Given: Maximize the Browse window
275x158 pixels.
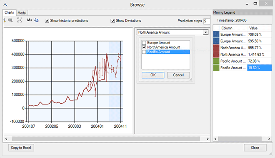Looking at the screenshot, I should tap(255, 3).
